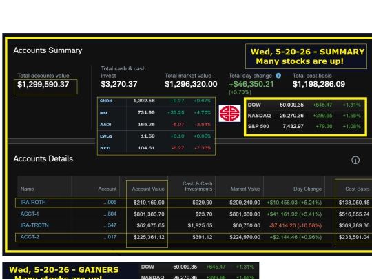Click the Wed, 5-20-26 SUMMARY banner
Image resolution: width=372 pixels, height=279 pixels.
pyautogui.click(x=307, y=56)
